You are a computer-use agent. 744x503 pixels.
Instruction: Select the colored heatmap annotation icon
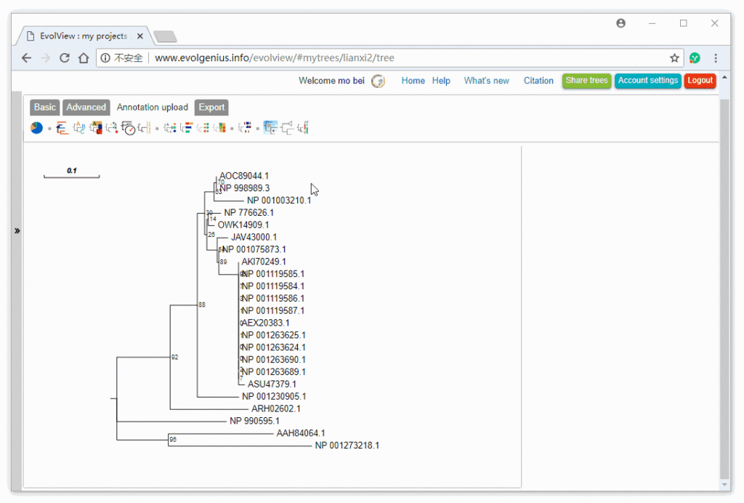point(222,127)
